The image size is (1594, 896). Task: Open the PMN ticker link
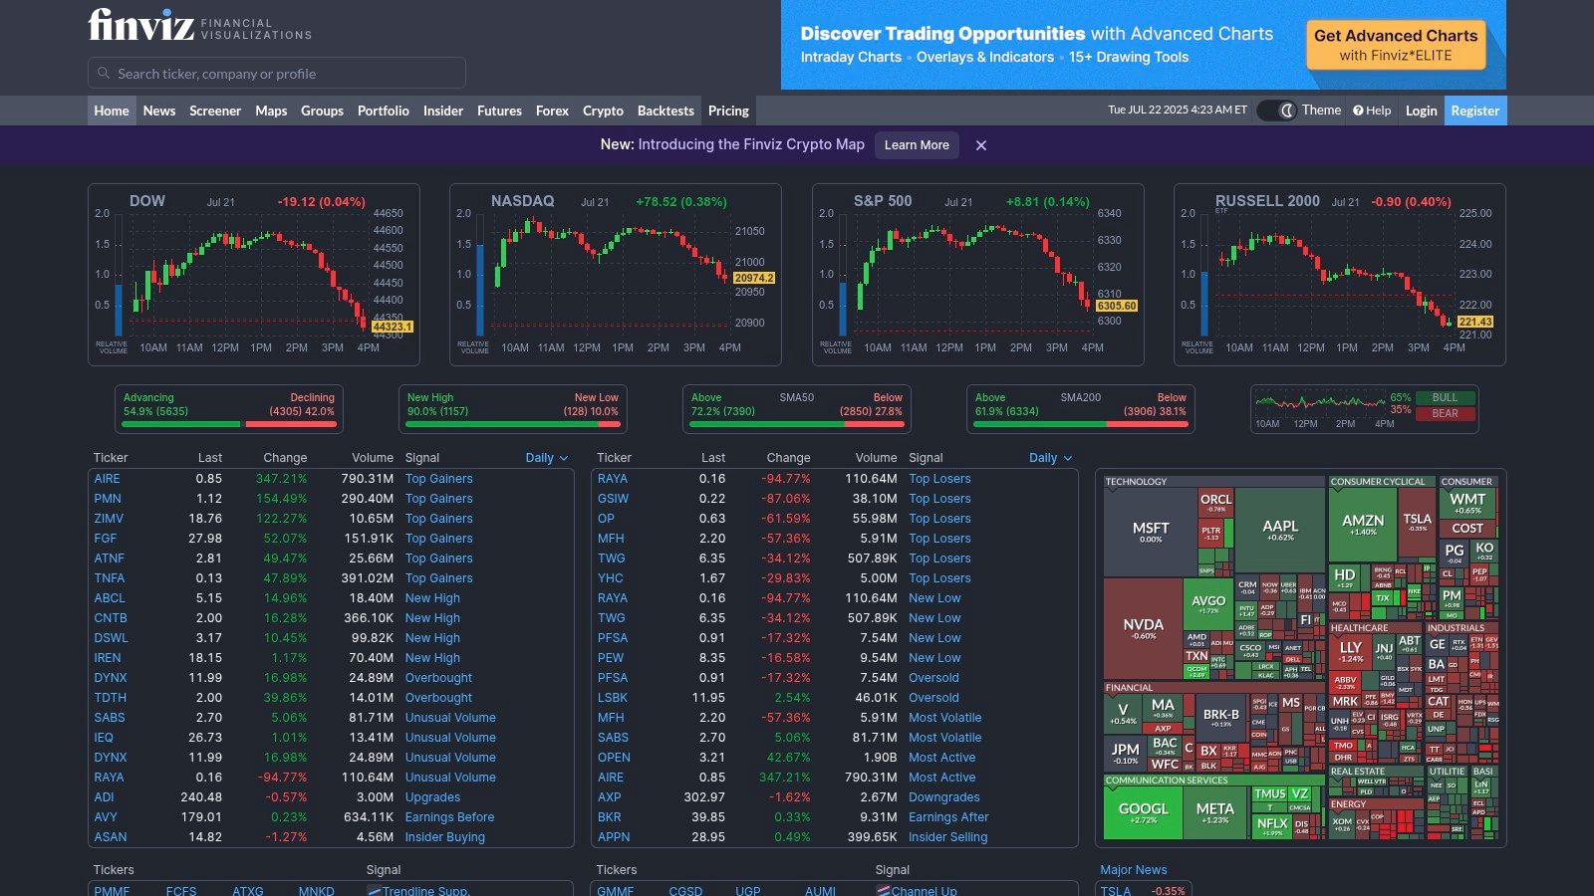[108, 499]
